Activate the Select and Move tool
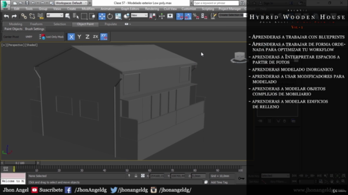Screen dimensions: 348x195 102,16
